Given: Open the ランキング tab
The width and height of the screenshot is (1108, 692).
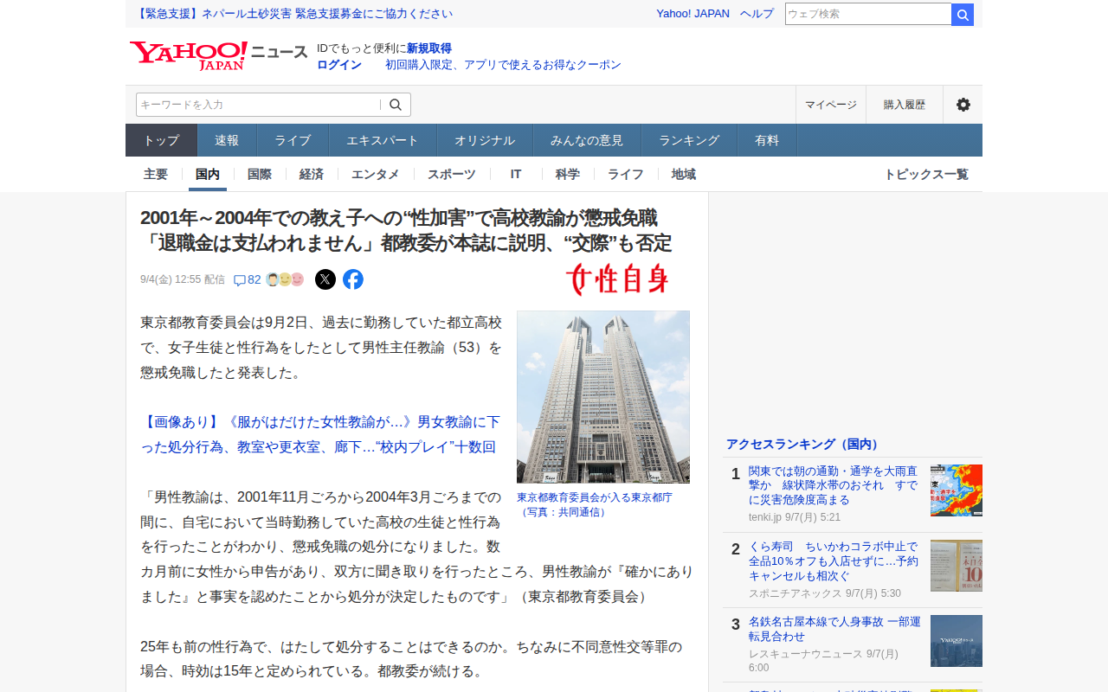Looking at the screenshot, I should (689, 140).
